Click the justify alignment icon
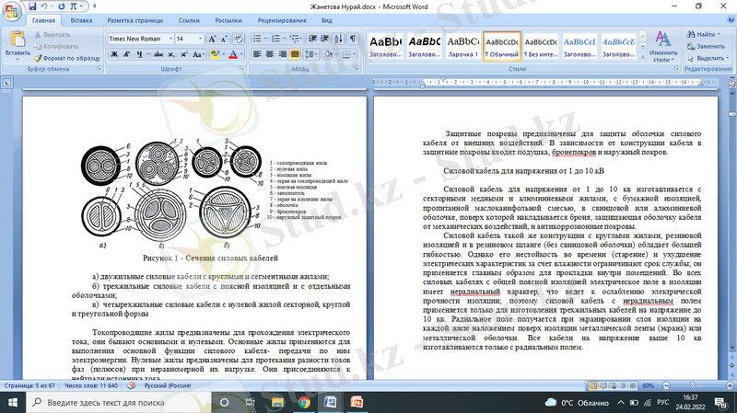 [x=296, y=54]
